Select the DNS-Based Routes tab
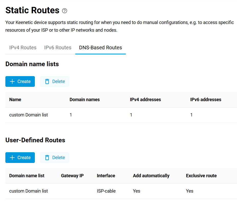This screenshot has width=237, height=201. tap(100, 48)
